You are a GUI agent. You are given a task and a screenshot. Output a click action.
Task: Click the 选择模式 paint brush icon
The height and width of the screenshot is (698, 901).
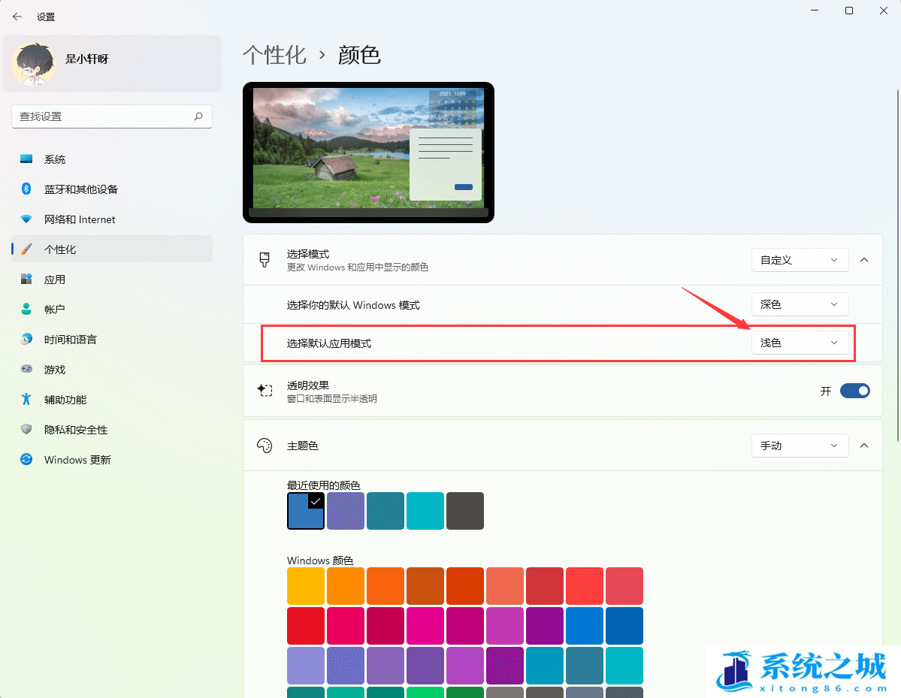tap(265, 260)
